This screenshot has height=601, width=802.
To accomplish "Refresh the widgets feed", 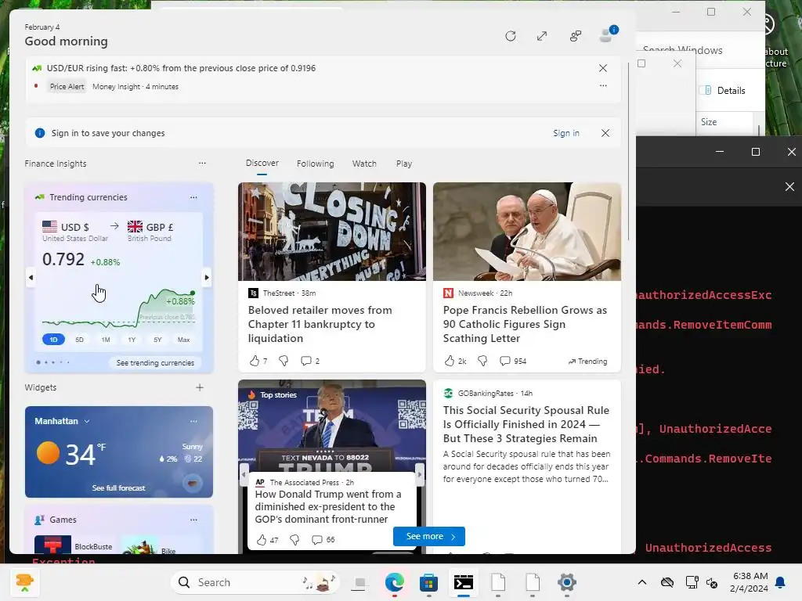I will pyautogui.click(x=510, y=36).
